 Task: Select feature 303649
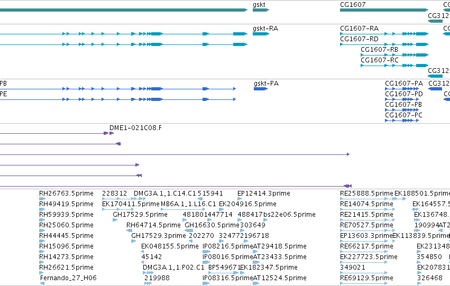(x=253, y=225)
